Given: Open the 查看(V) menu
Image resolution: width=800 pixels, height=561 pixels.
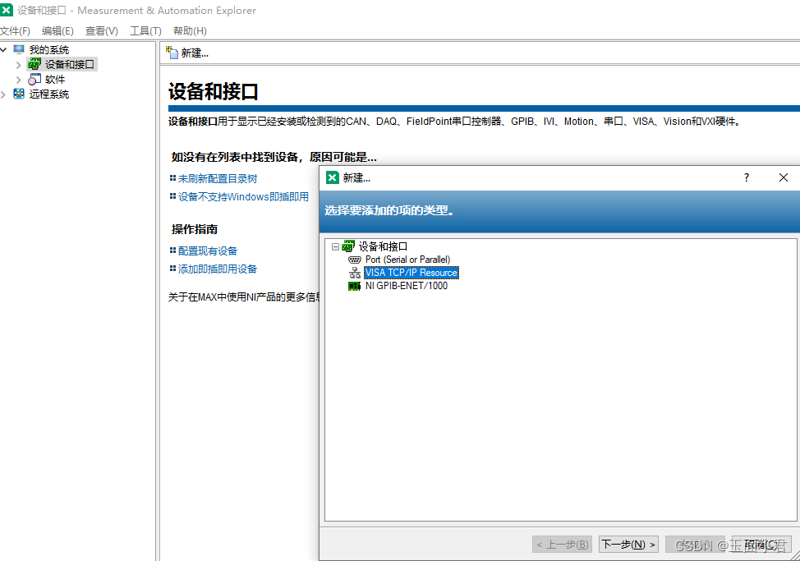Looking at the screenshot, I should pos(102,31).
